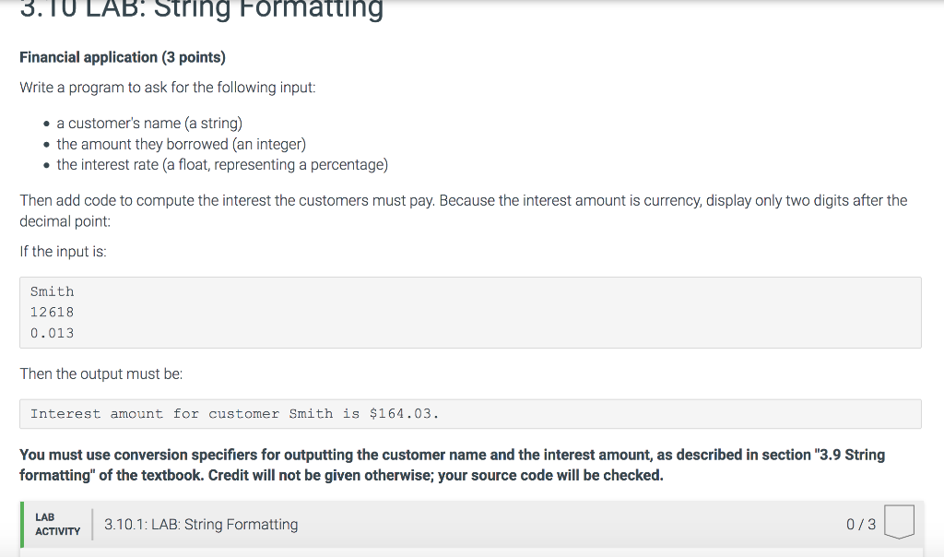944x557 pixels.
Task: Select the bullet about amount borrowed integer
Action: click(x=181, y=144)
